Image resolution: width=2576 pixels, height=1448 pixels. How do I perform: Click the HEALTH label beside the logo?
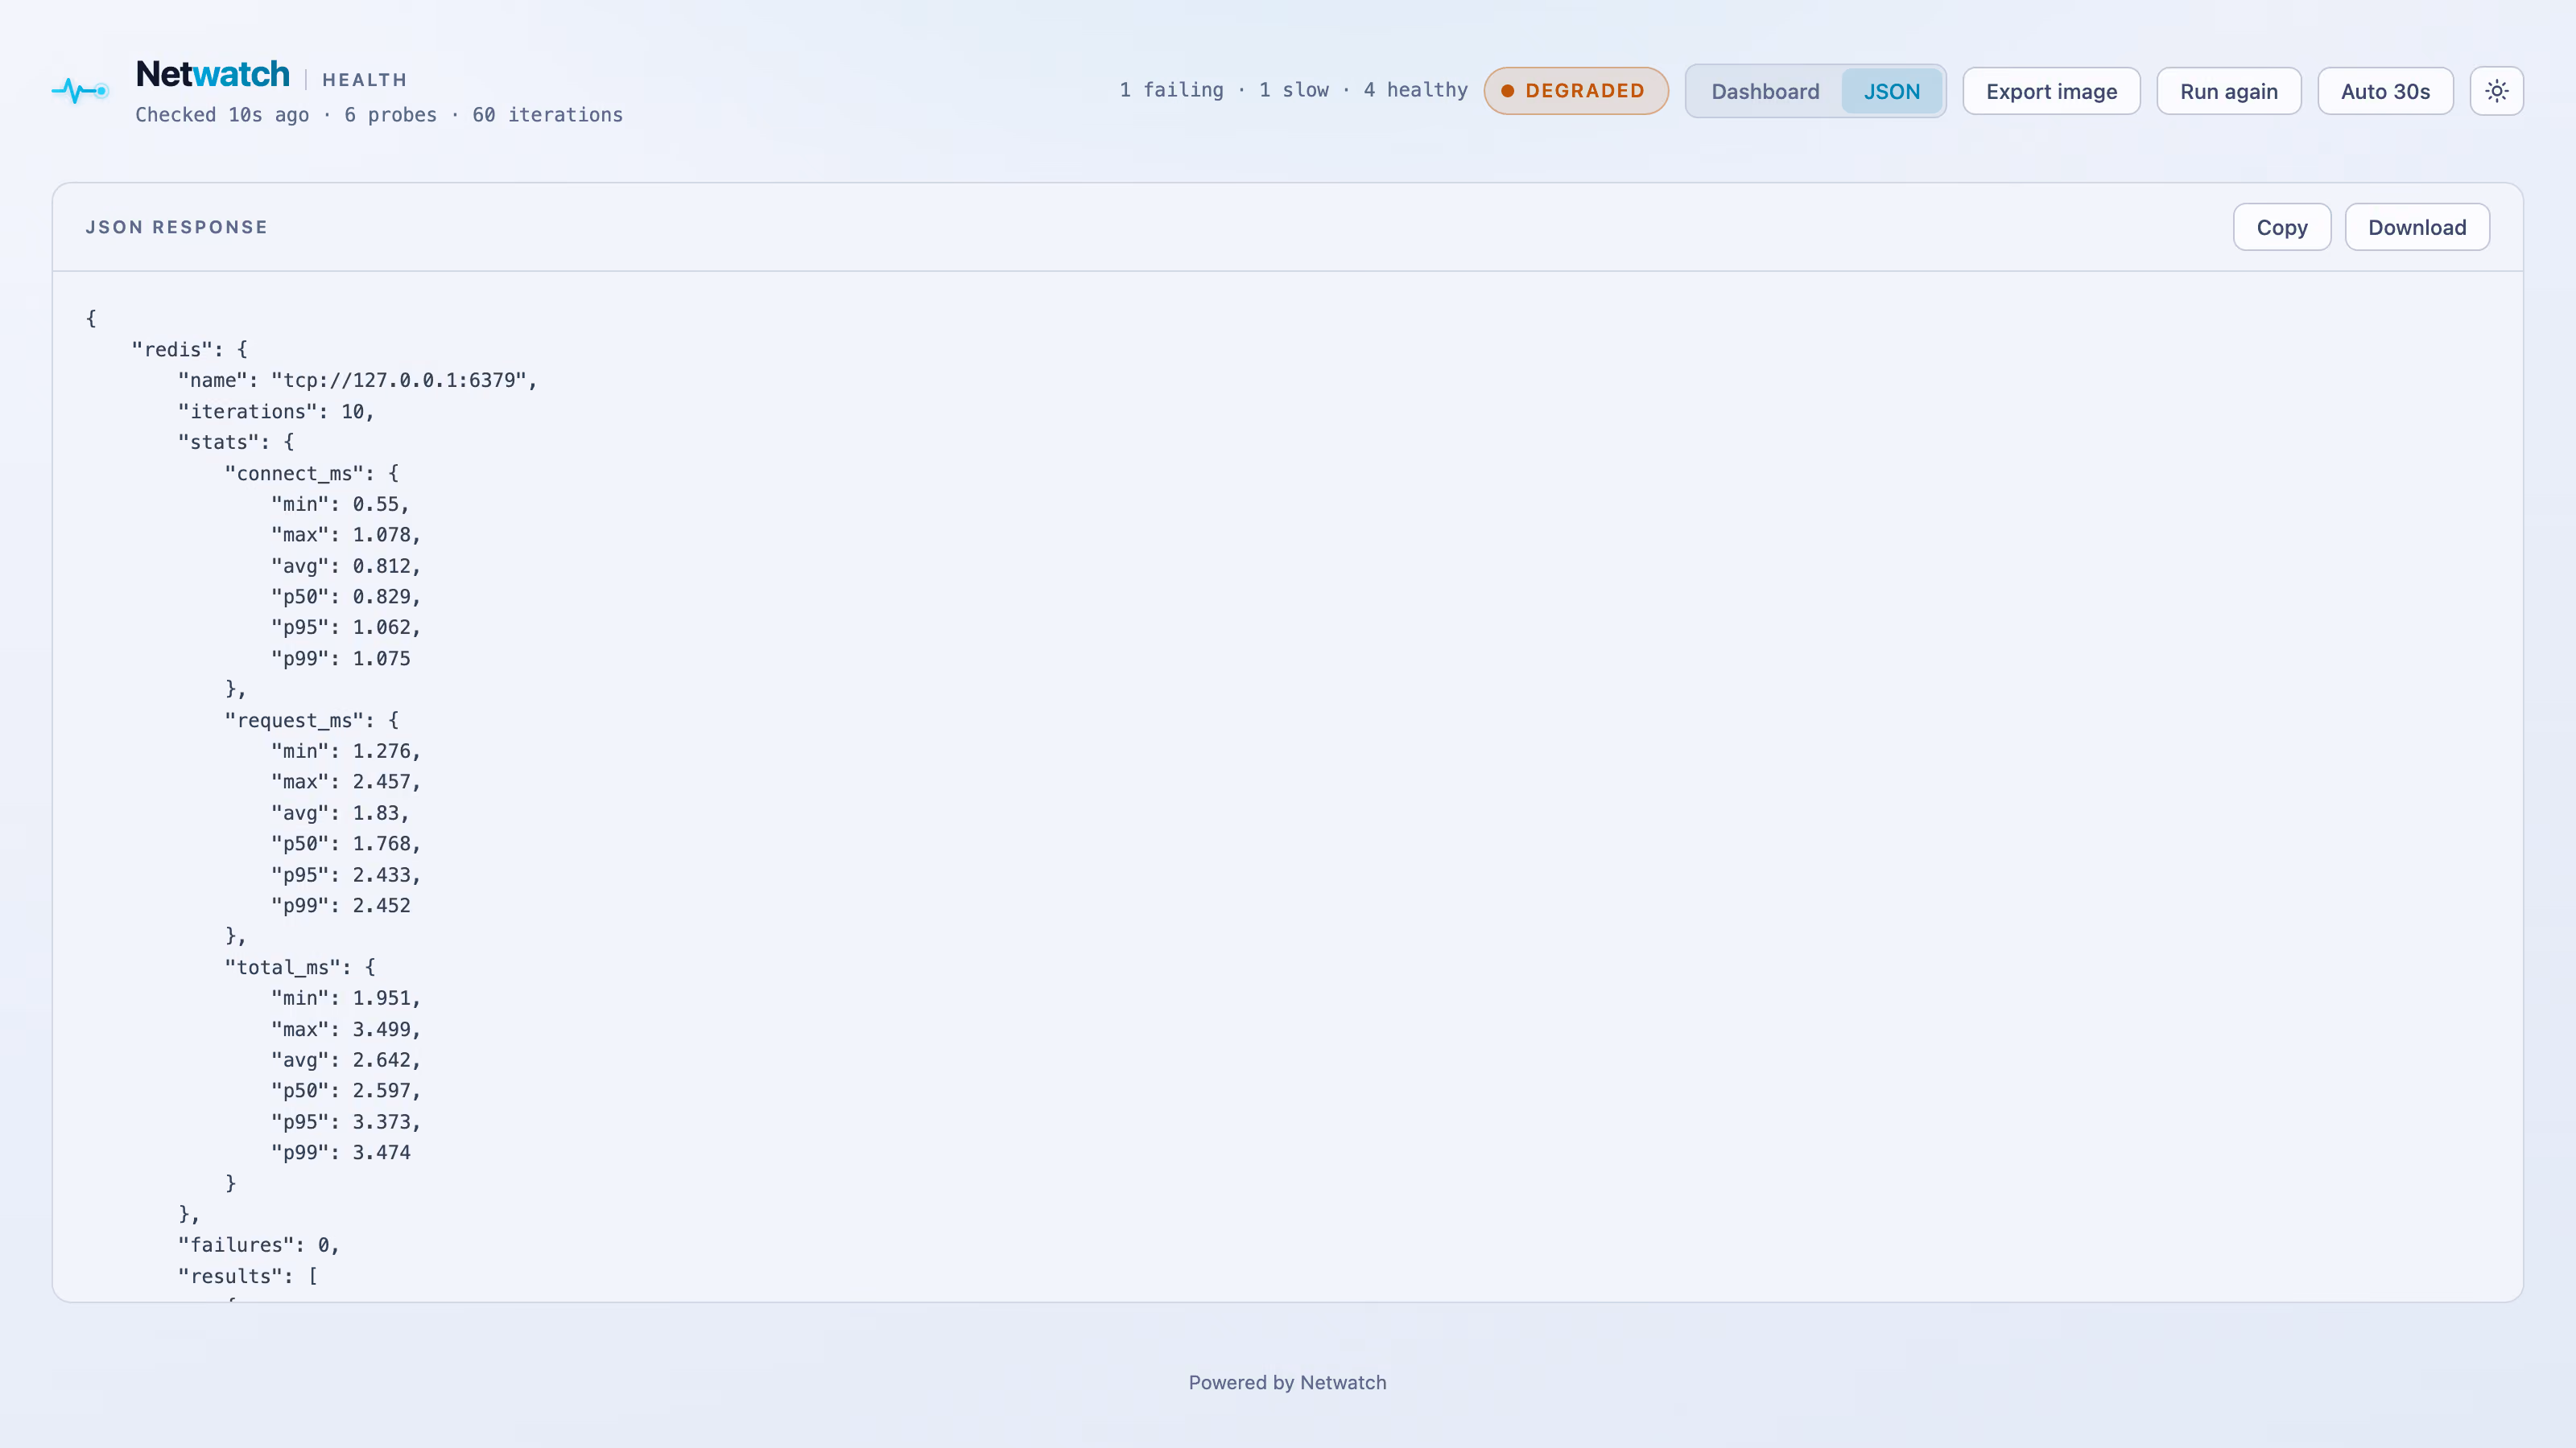(x=364, y=80)
